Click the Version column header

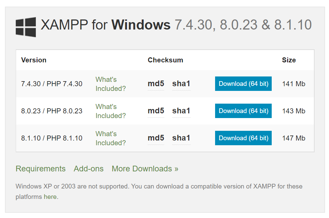point(34,60)
